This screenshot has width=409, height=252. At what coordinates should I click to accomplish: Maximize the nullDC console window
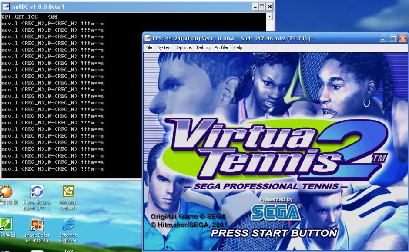click(262, 7)
